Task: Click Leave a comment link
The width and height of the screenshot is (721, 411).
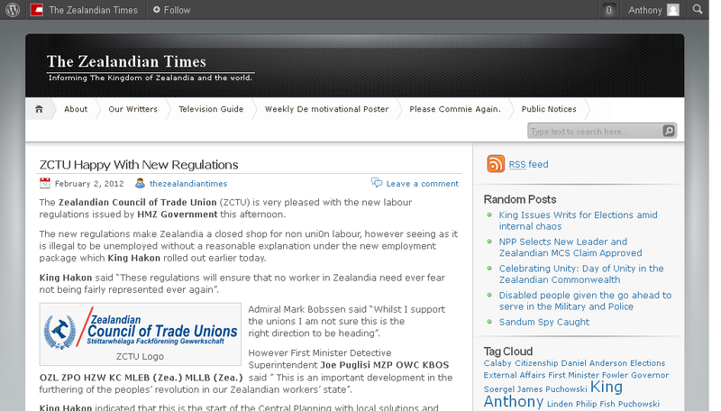Action: (422, 183)
